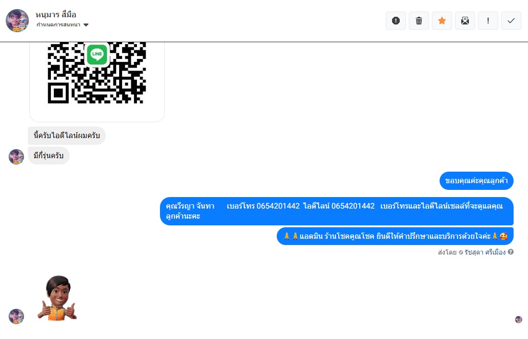Select message นี้ครับไอดีไลน์ผมครับ
Viewport: 528px width, 339px height.
(x=67, y=135)
